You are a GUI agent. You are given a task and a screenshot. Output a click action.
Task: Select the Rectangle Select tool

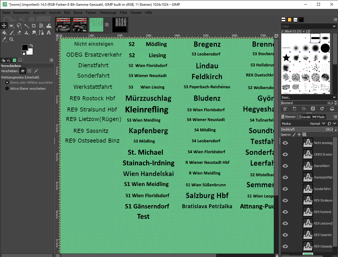pyautogui.click(x=11, y=26)
